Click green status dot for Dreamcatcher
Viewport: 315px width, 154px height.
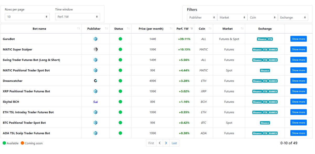pos(120,81)
